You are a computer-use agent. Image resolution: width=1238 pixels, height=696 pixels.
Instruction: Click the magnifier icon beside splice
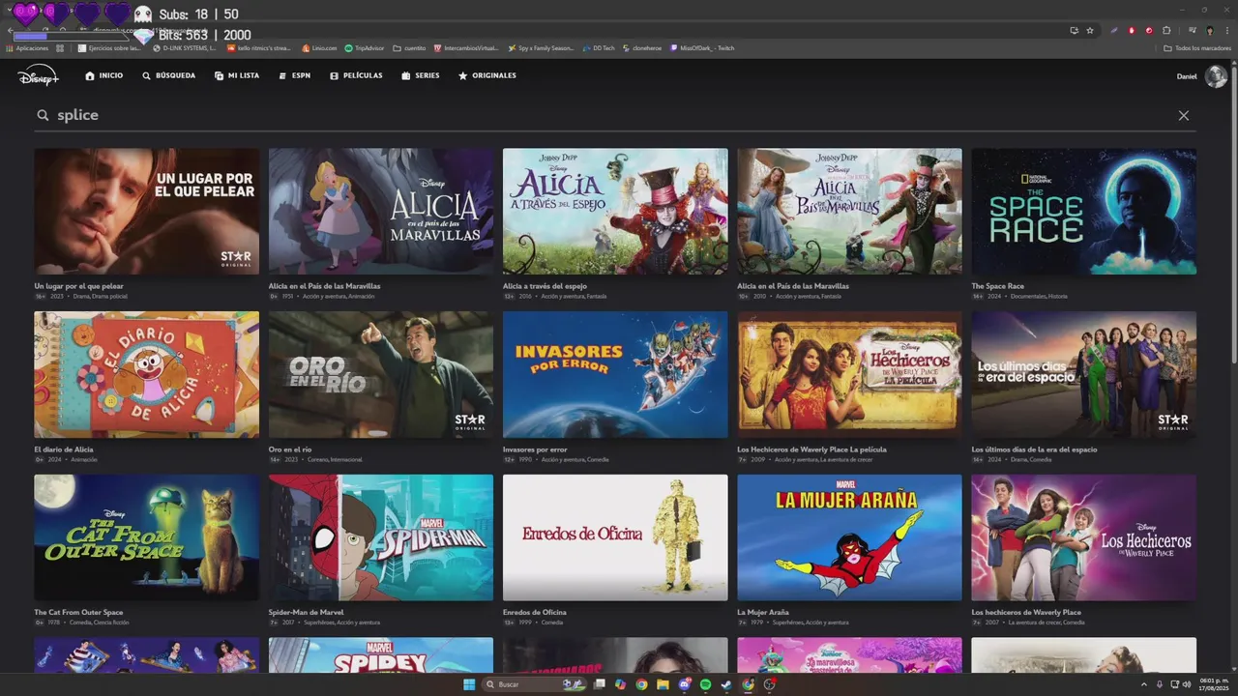43,115
